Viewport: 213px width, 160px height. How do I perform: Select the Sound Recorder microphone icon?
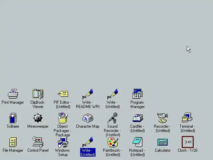tap(112, 118)
